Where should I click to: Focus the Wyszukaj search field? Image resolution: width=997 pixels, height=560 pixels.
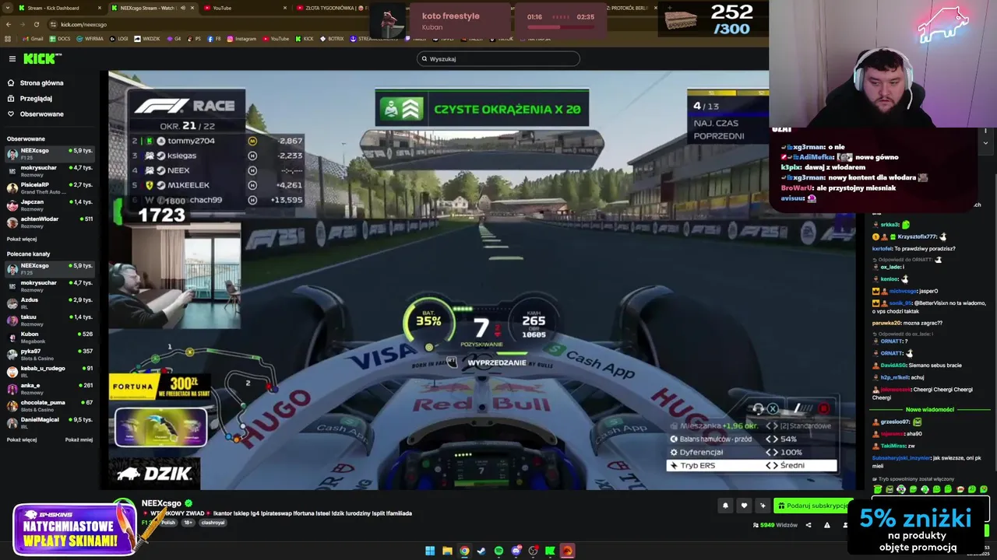(498, 58)
